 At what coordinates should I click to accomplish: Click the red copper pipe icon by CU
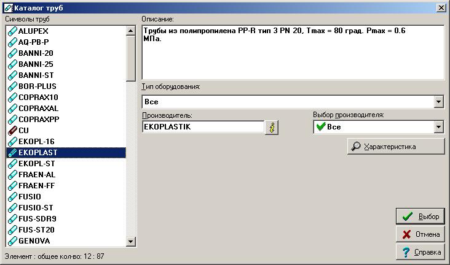click(x=12, y=130)
